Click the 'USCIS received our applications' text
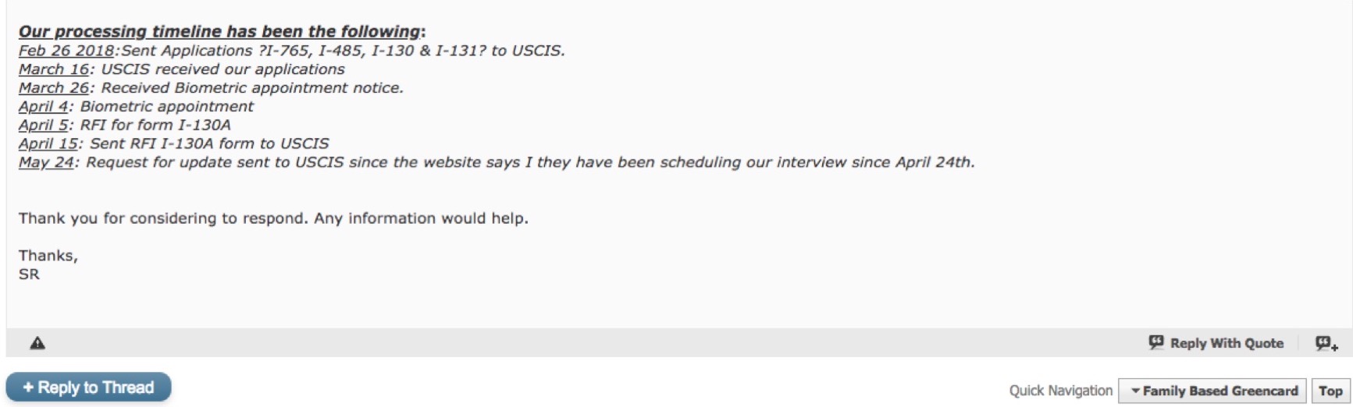The image size is (1353, 407). click(223, 69)
